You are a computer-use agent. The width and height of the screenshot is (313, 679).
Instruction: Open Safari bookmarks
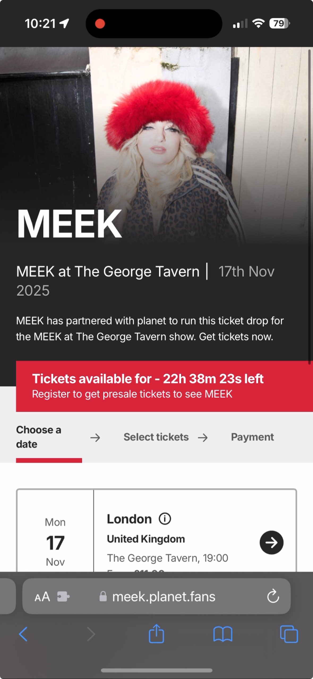(223, 634)
